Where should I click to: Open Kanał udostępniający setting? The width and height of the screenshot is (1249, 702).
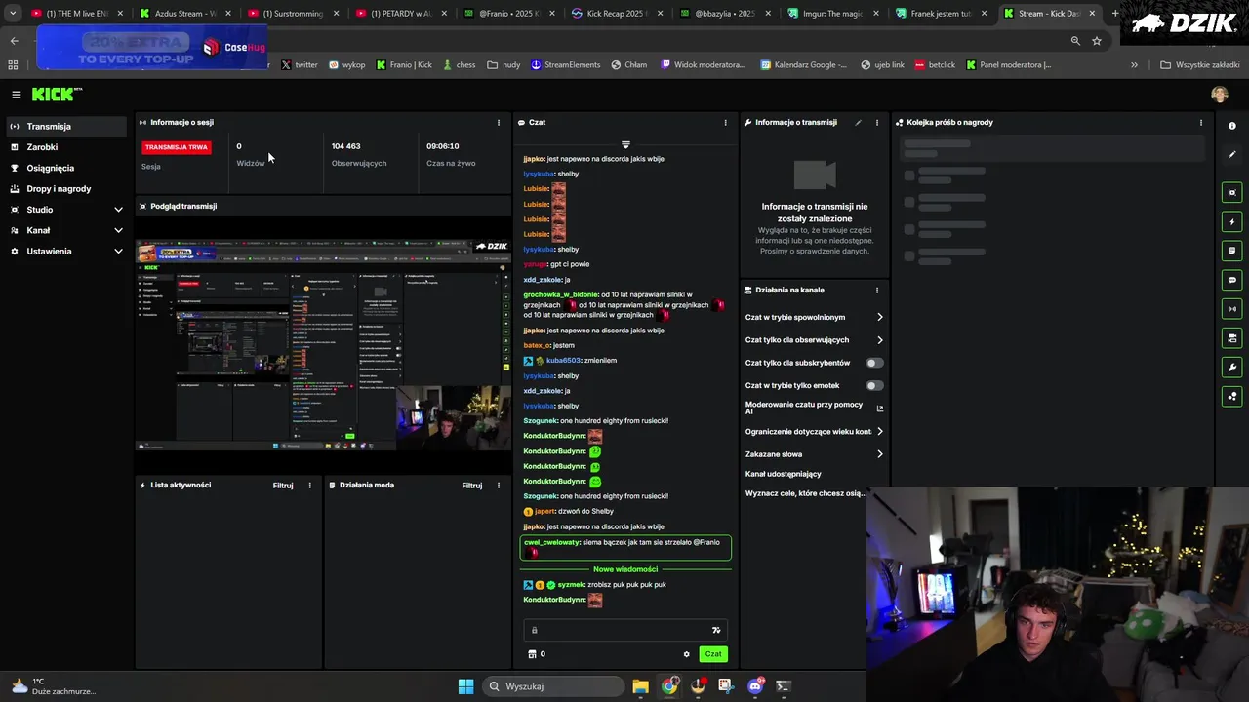(x=784, y=474)
